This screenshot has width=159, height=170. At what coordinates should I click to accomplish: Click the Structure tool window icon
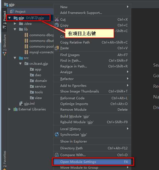pos(4,54)
